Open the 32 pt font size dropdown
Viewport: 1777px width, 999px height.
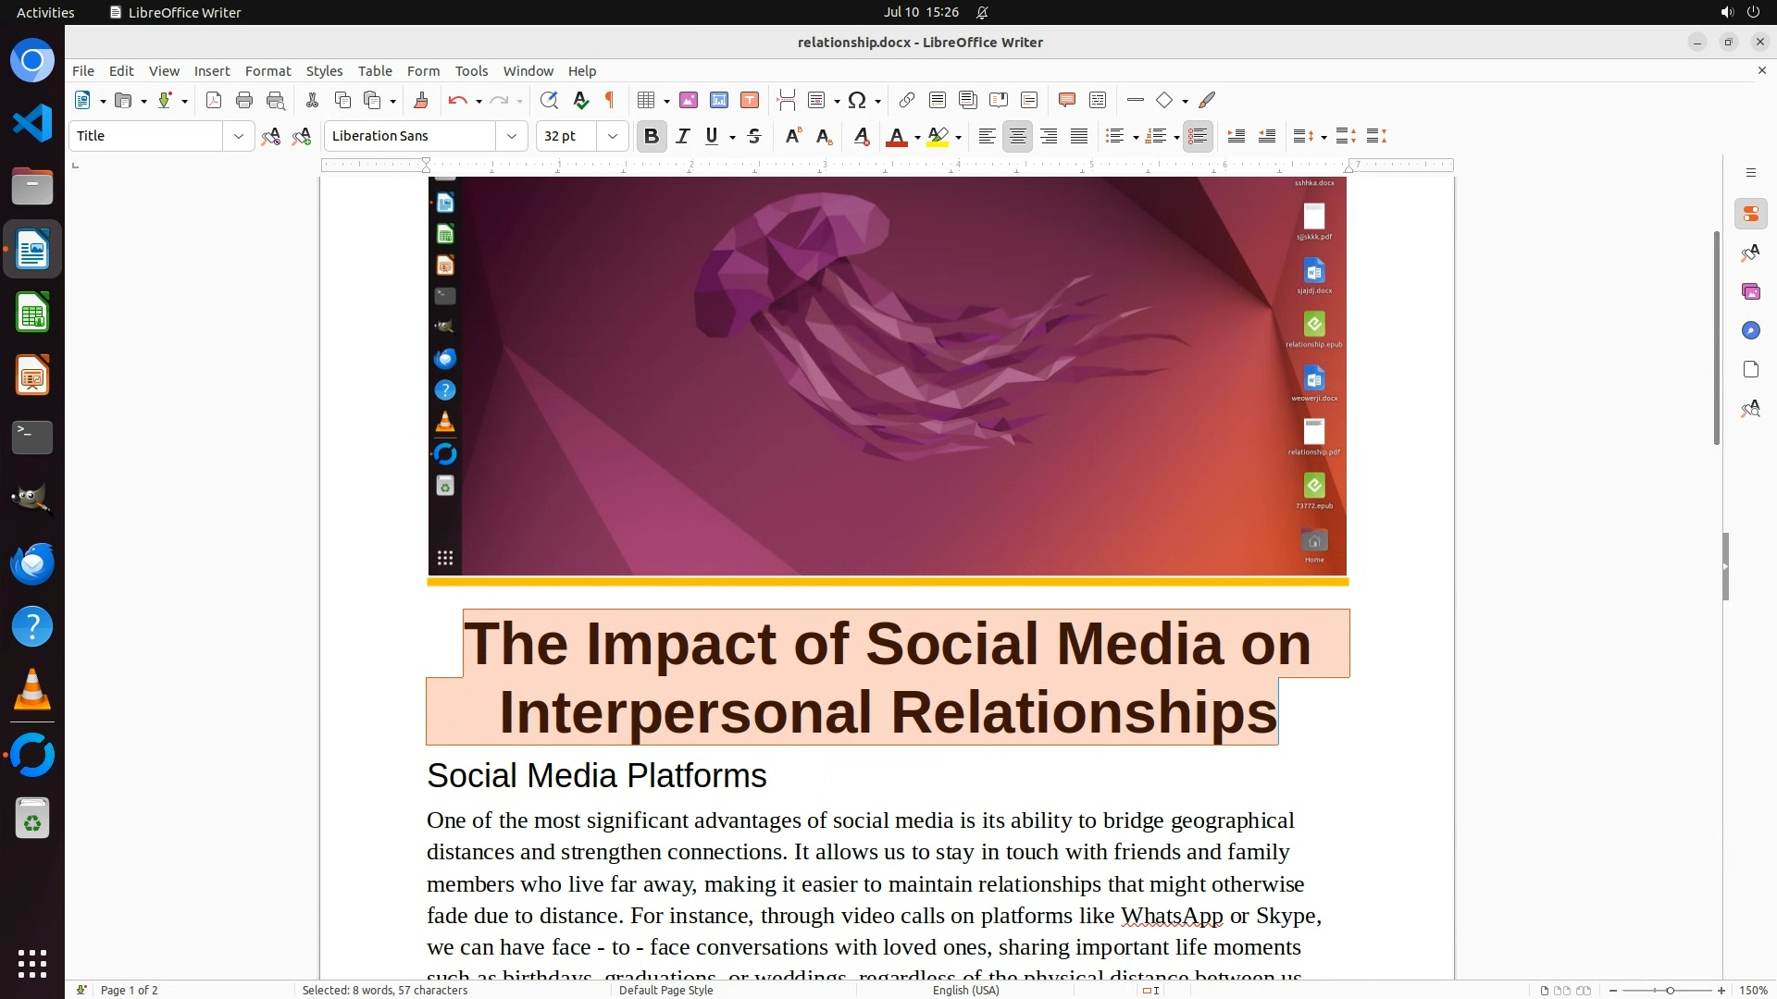tap(612, 136)
